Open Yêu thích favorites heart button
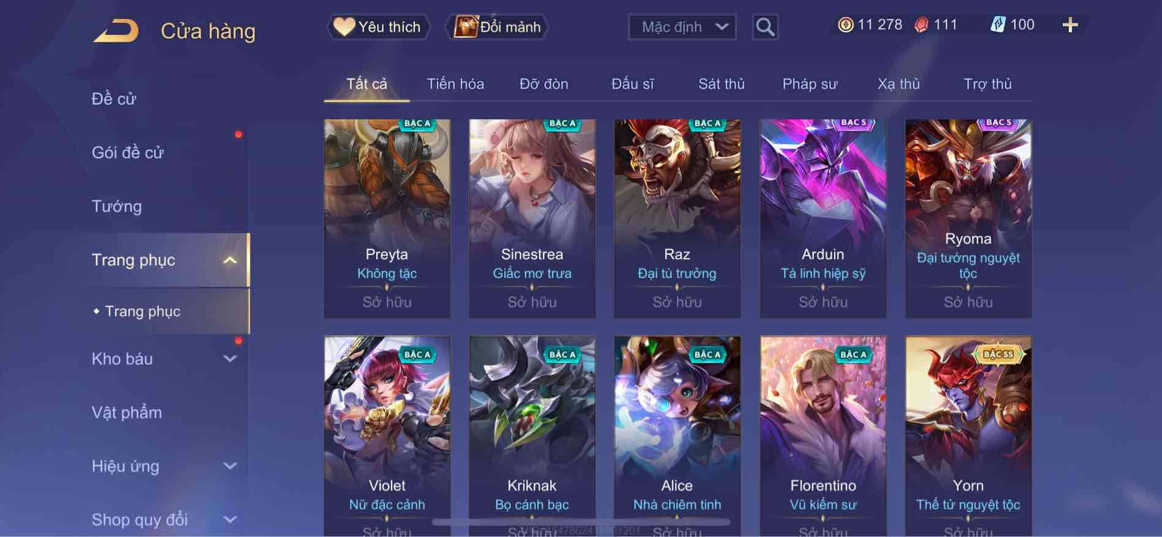Screen dimensions: 1162x537 click(378, 27)
